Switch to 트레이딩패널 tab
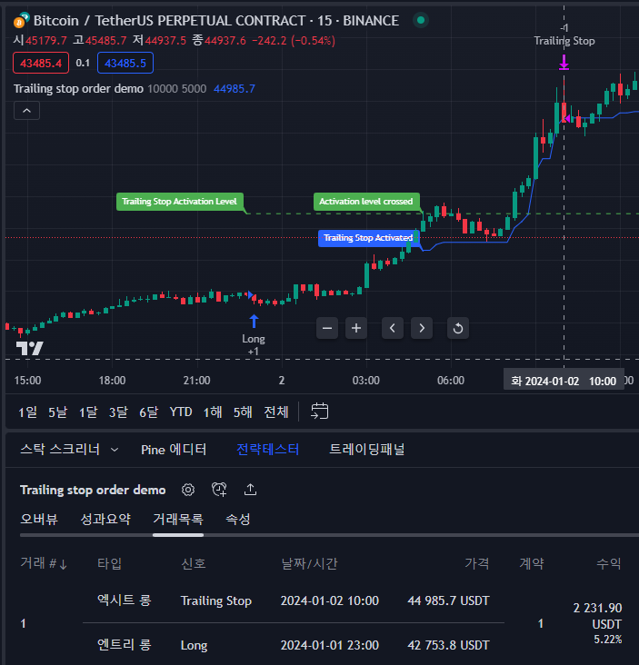This screenshot has width=639, height=665. coord(367,449)
